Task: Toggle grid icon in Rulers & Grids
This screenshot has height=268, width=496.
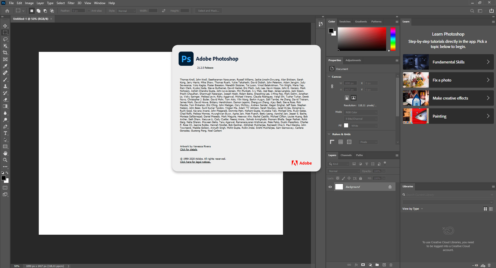Action: point(341,142)
